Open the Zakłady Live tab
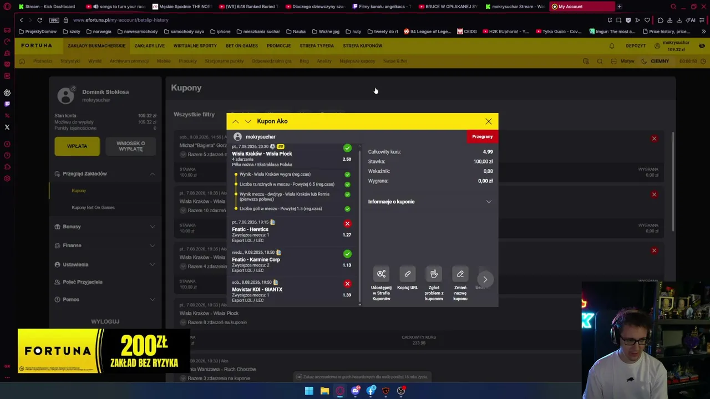The width and height of the screenshot is (710, 399). tap(149, 46)
